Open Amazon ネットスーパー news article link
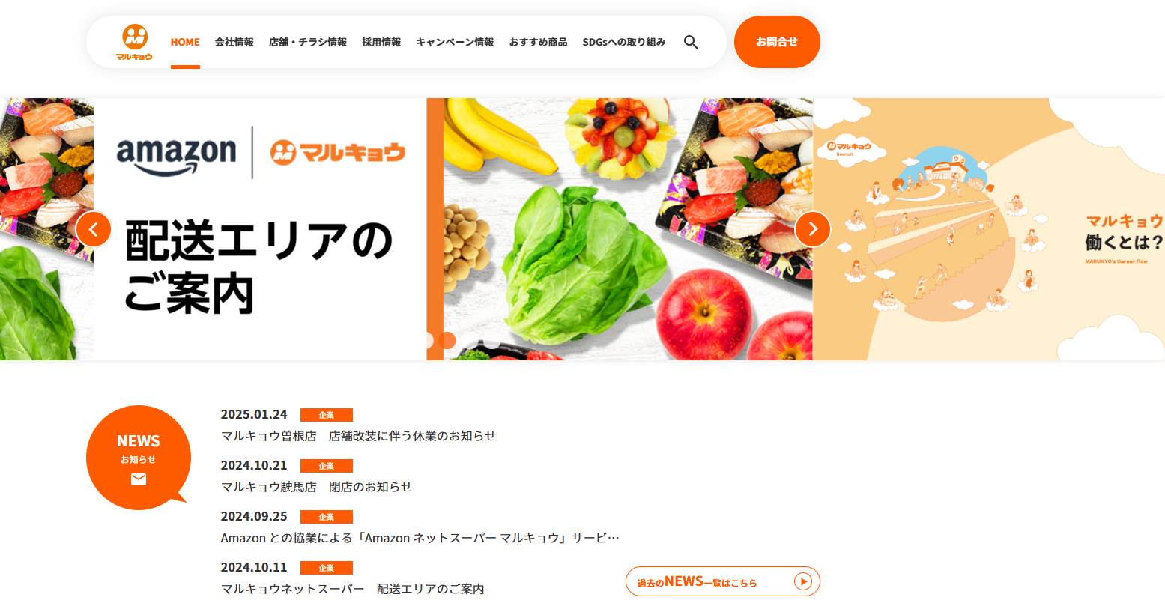 [420, 538]
